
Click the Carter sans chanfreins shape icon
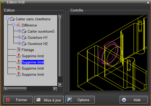[x=12, y=19]
